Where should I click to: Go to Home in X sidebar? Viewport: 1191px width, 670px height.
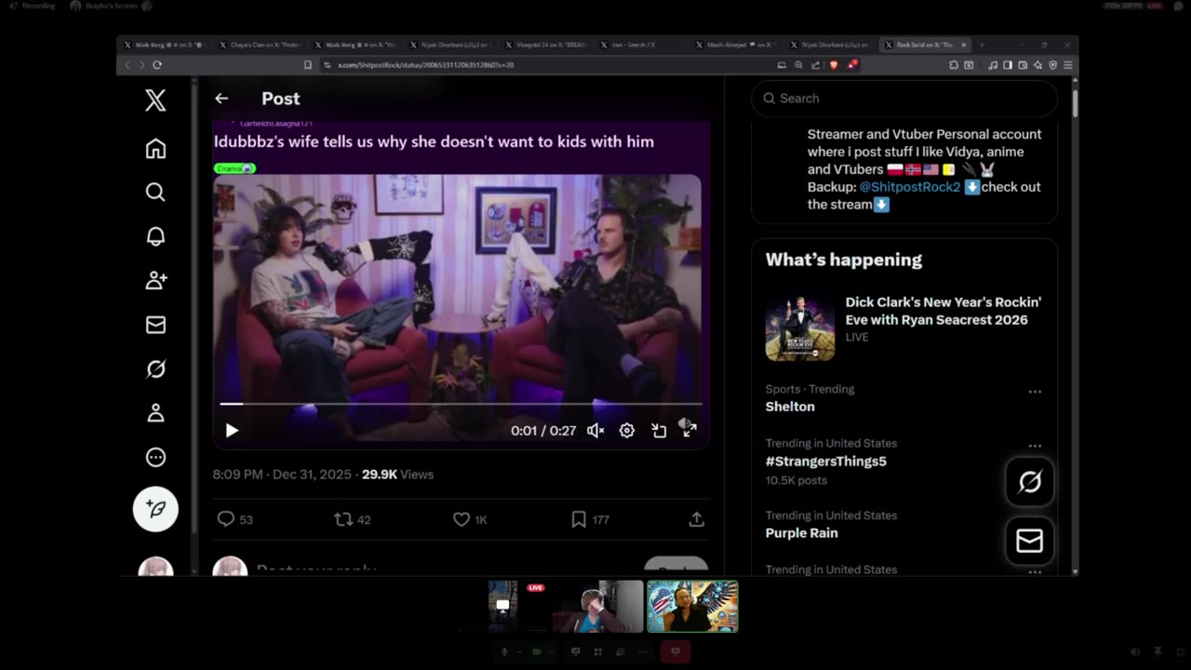155,149
